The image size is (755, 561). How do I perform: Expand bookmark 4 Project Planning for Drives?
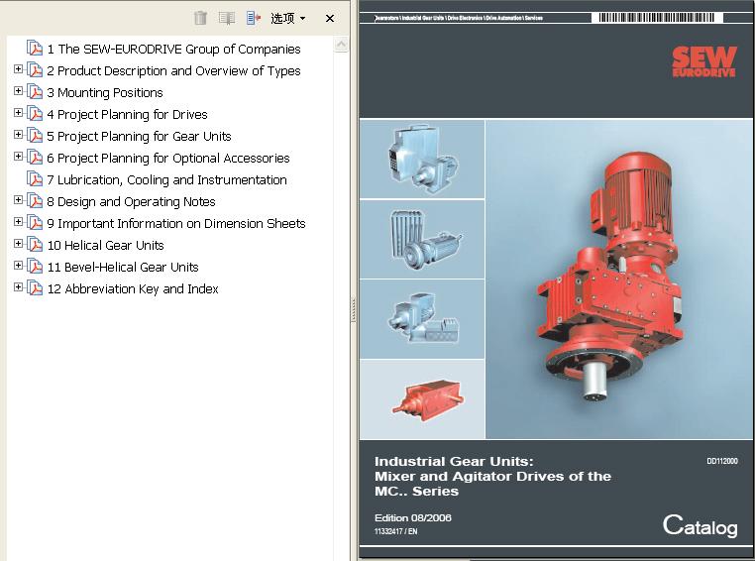click(x=18, y=113)
